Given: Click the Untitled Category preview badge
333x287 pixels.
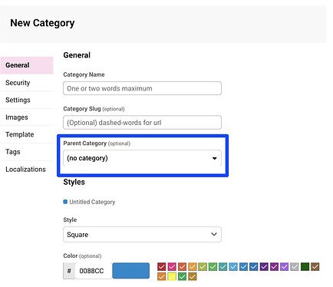Looking at the screenshot, I should pos(89,202).
